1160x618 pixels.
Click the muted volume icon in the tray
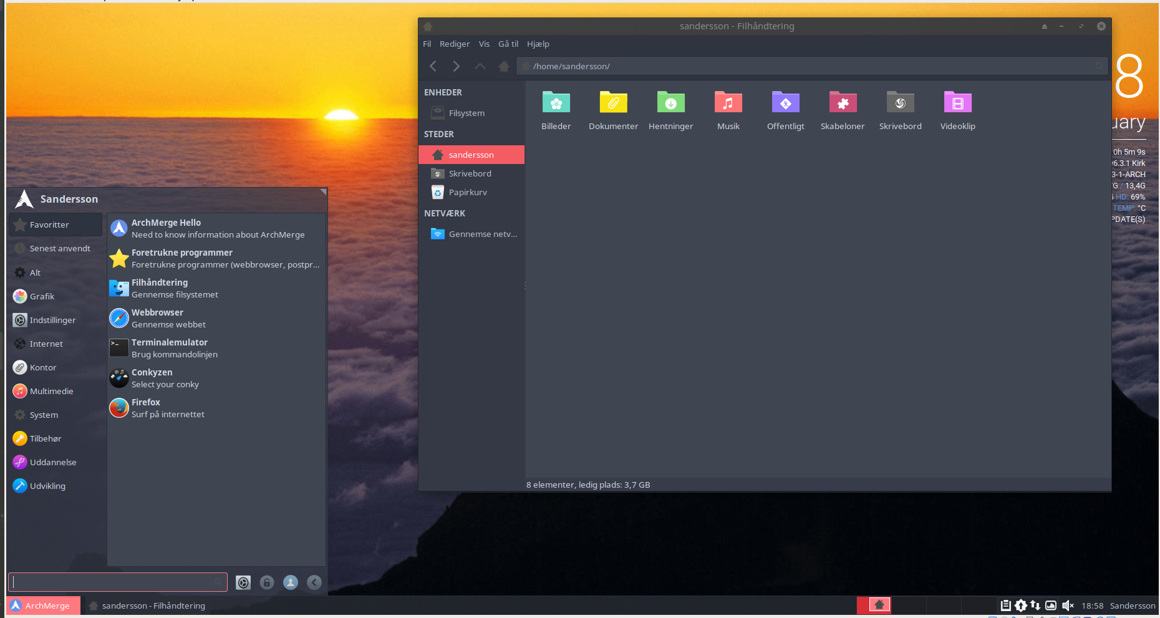point(1068,605)
